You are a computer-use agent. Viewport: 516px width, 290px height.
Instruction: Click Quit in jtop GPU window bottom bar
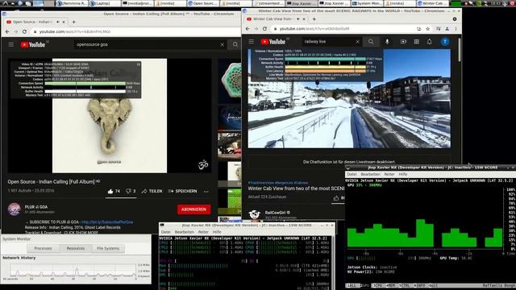[x=433, y=285]
